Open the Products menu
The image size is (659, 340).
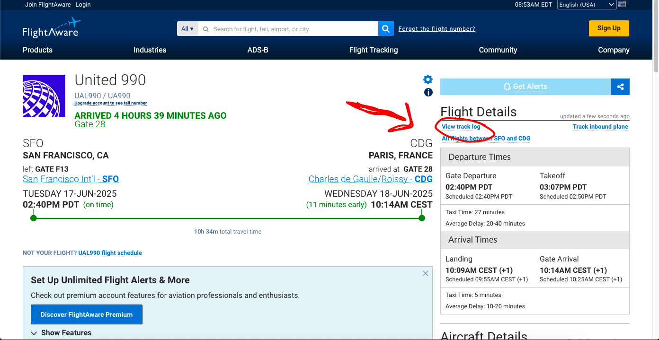[x=38, y=50]
